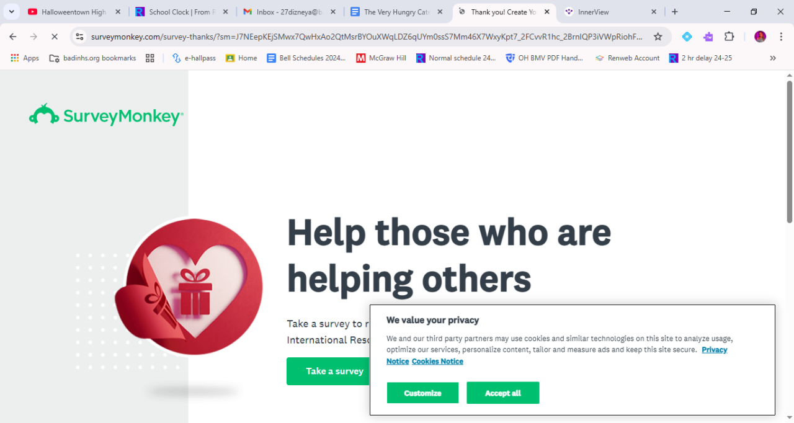Image resolution: width=794 pixels, height=423 pixels.
Task: Open the Cookies Notice link
Action: (x=437, y=361)
